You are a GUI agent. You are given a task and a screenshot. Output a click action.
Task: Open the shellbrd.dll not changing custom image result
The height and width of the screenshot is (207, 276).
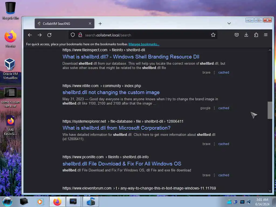(x=111, y=92)
